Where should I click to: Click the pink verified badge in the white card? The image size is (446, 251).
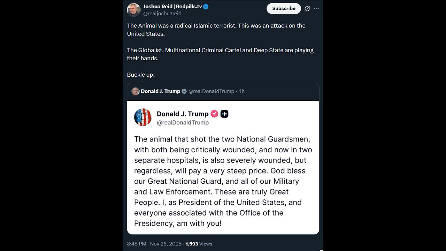pos(214,114)
